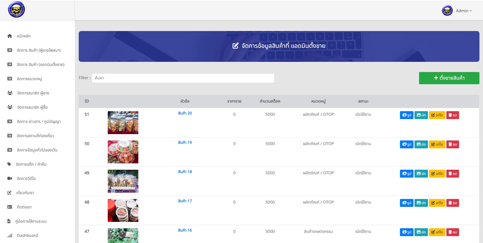This screenshot has height=243, width=483.
Task: Click the ปก cover button for product 48
Action: coord(421,203)
